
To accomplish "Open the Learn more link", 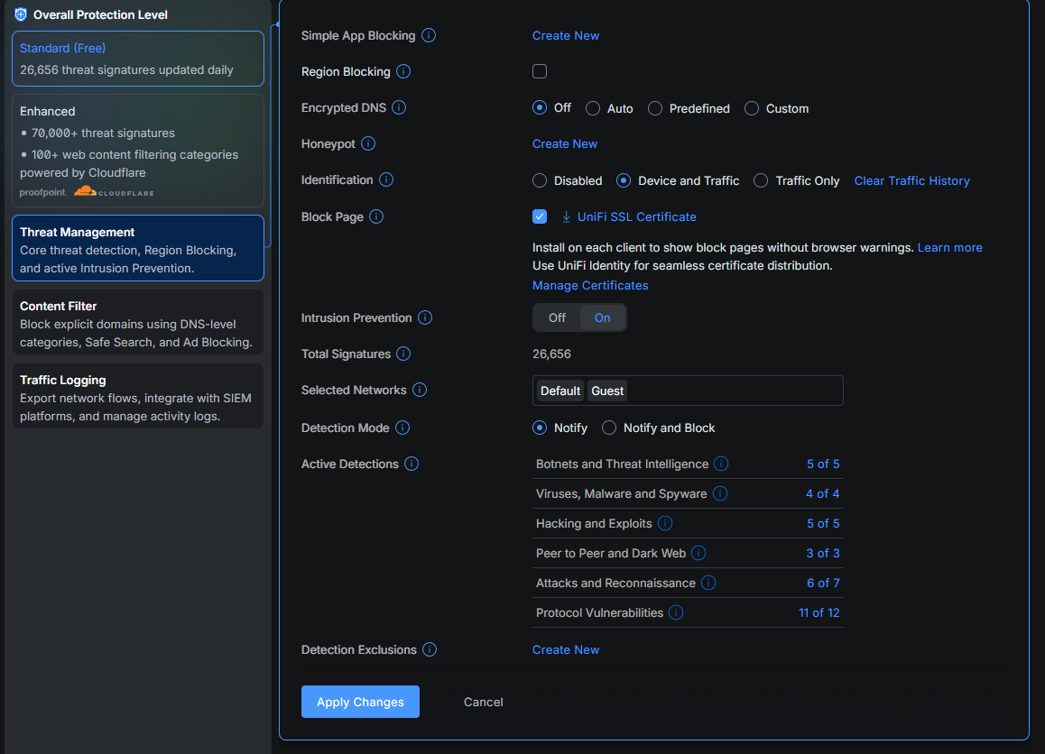I will (x=949, y=247).
